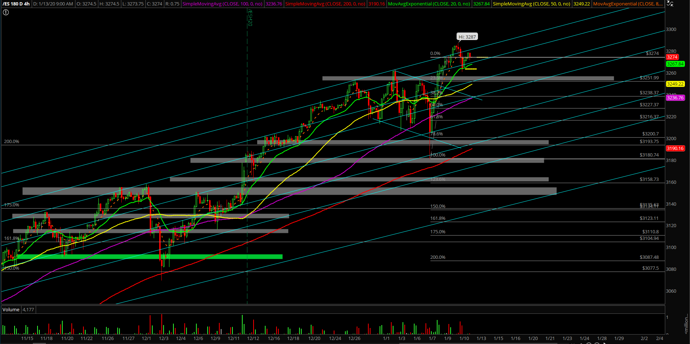This screenshot has height=344, width=690.
Task: Click the Volume study label
Action: click(x=11, y=310)
